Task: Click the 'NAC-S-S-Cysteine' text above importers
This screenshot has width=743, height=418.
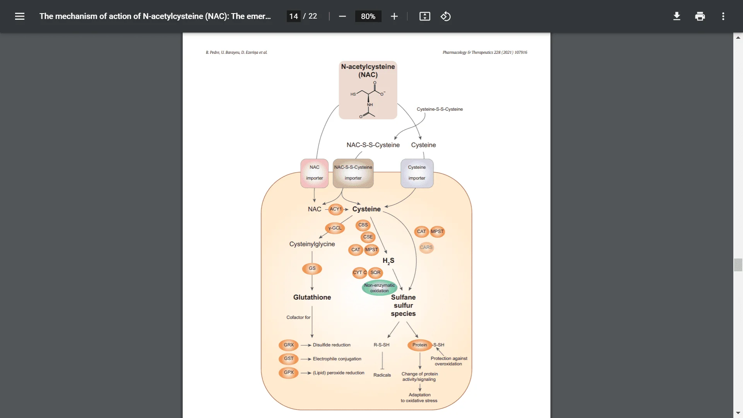Action: [373, 145]
